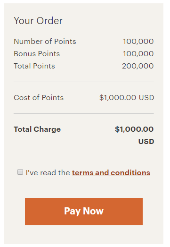
Task: Click the bold $1,000.00 total charge amount
Action: (134, 129)
